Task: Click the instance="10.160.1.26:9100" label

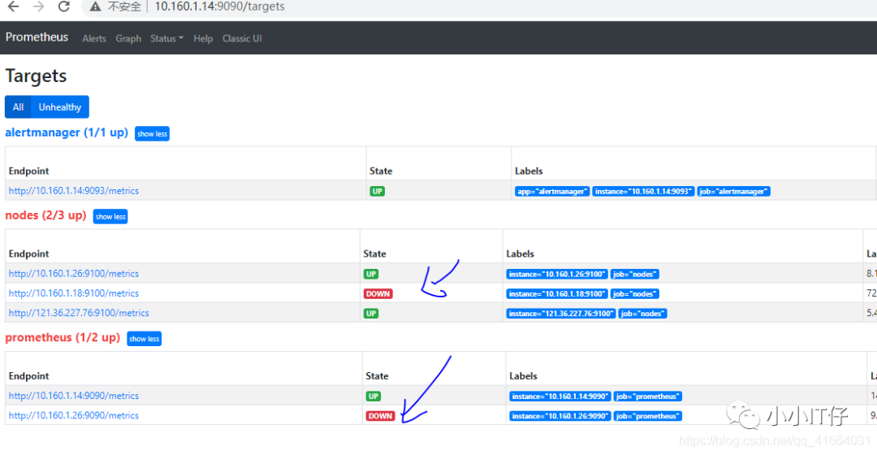Action: tap(557, 275)
